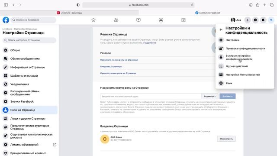Click the name or email input field
The image size is (277, 156).
[151, 96]
